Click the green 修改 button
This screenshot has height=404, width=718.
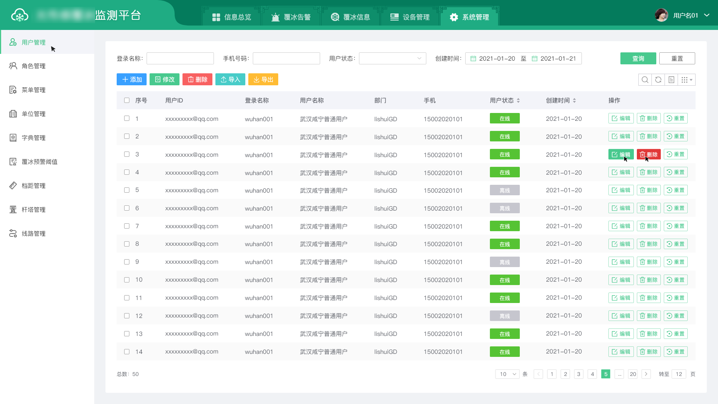pyautogui.click(x=165, y=79)
